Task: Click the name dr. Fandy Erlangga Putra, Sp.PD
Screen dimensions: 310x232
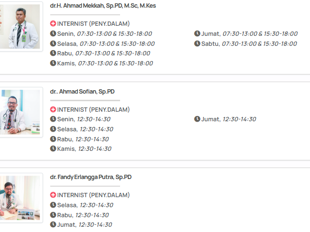Action: coord(91,177)
